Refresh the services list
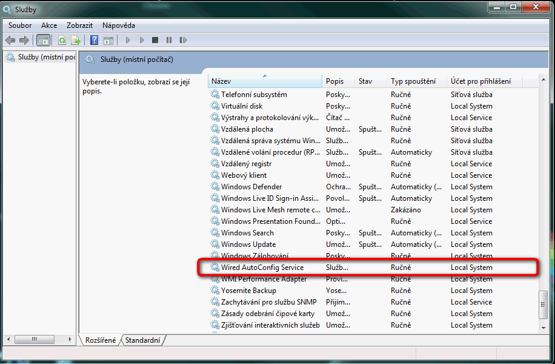This screenshot has height=364, width=555. point(62,41)
